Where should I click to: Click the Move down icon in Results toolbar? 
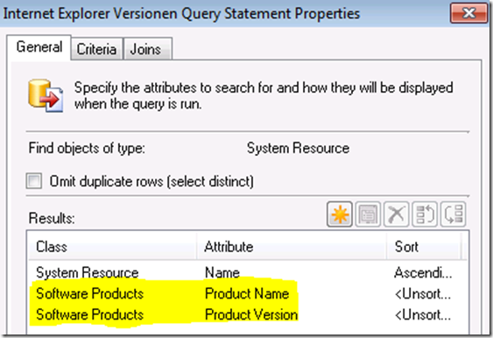(453, 215)
